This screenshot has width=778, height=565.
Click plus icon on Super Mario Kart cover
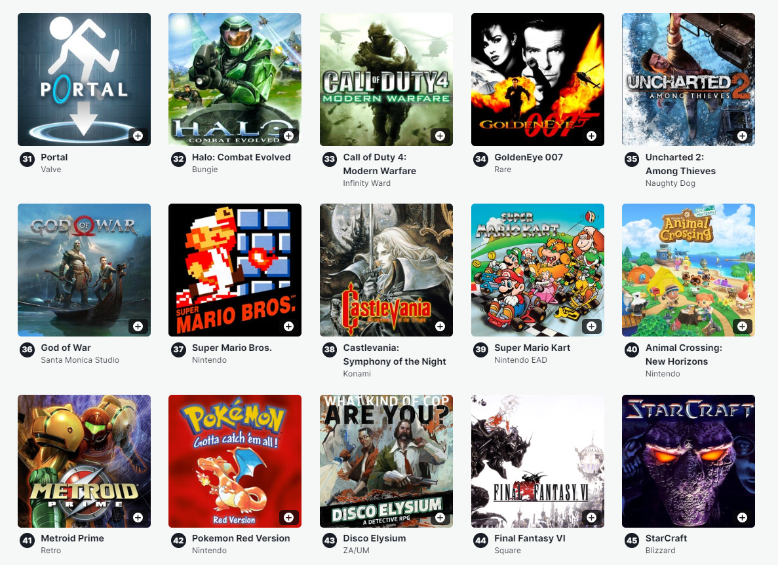[x=591, y=326]
